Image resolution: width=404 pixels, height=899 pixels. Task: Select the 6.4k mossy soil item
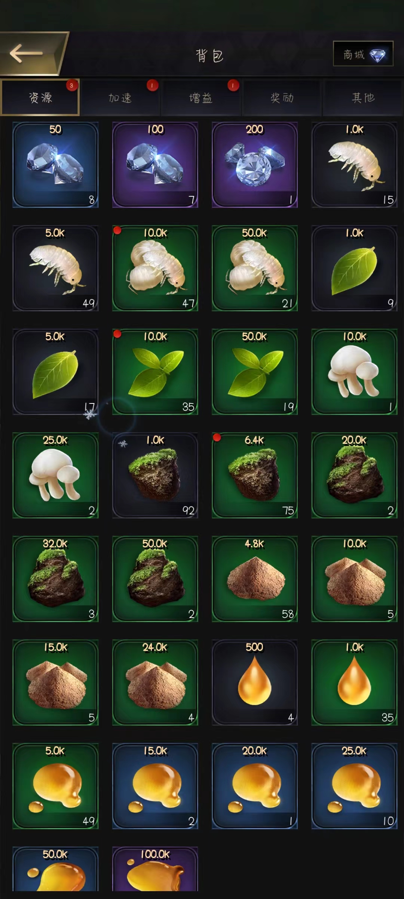[255, 475]
